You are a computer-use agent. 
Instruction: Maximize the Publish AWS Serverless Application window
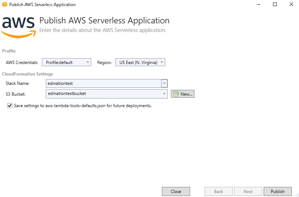[274, 4]
